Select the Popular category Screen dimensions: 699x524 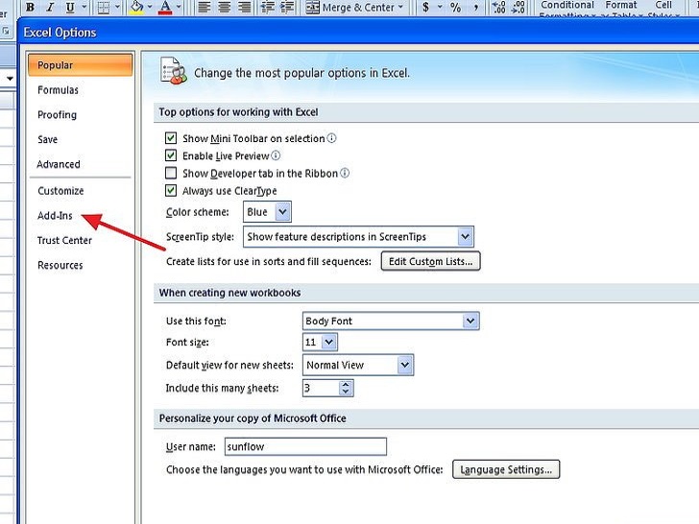(81, 65)
